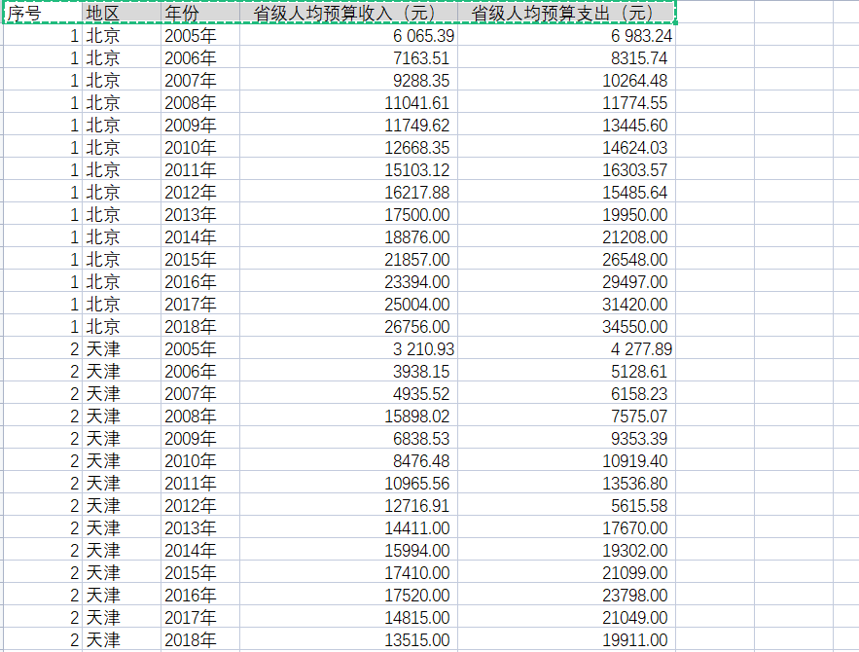The height and width of the screenshot is (652, 859).
Task: Select the 地区 header cell
Action: (122, 12)
